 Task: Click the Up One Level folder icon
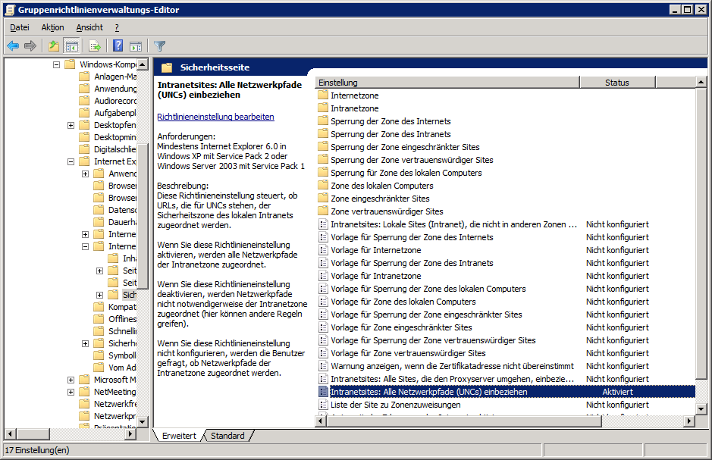[54, 46]
